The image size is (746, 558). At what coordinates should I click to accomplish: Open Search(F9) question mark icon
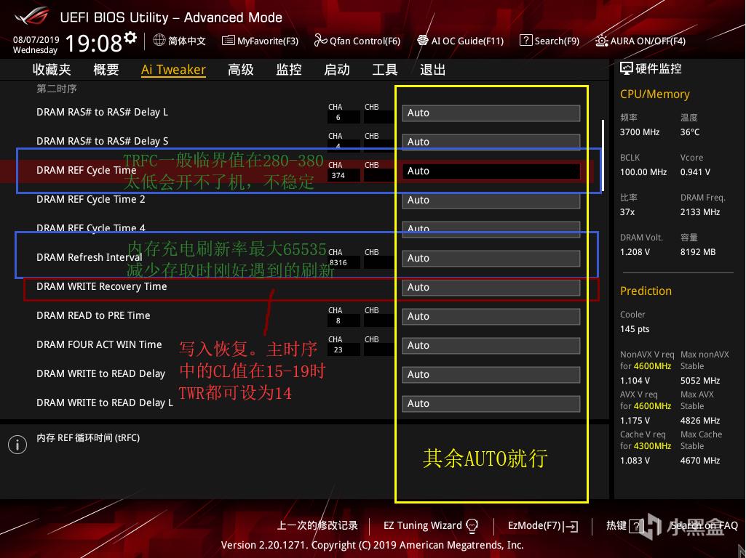point(525,41)
